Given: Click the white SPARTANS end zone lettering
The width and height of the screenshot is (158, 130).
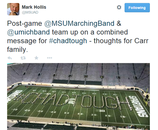Looking at the screenshot, I should pyautogui.click(x=138, y=106).
